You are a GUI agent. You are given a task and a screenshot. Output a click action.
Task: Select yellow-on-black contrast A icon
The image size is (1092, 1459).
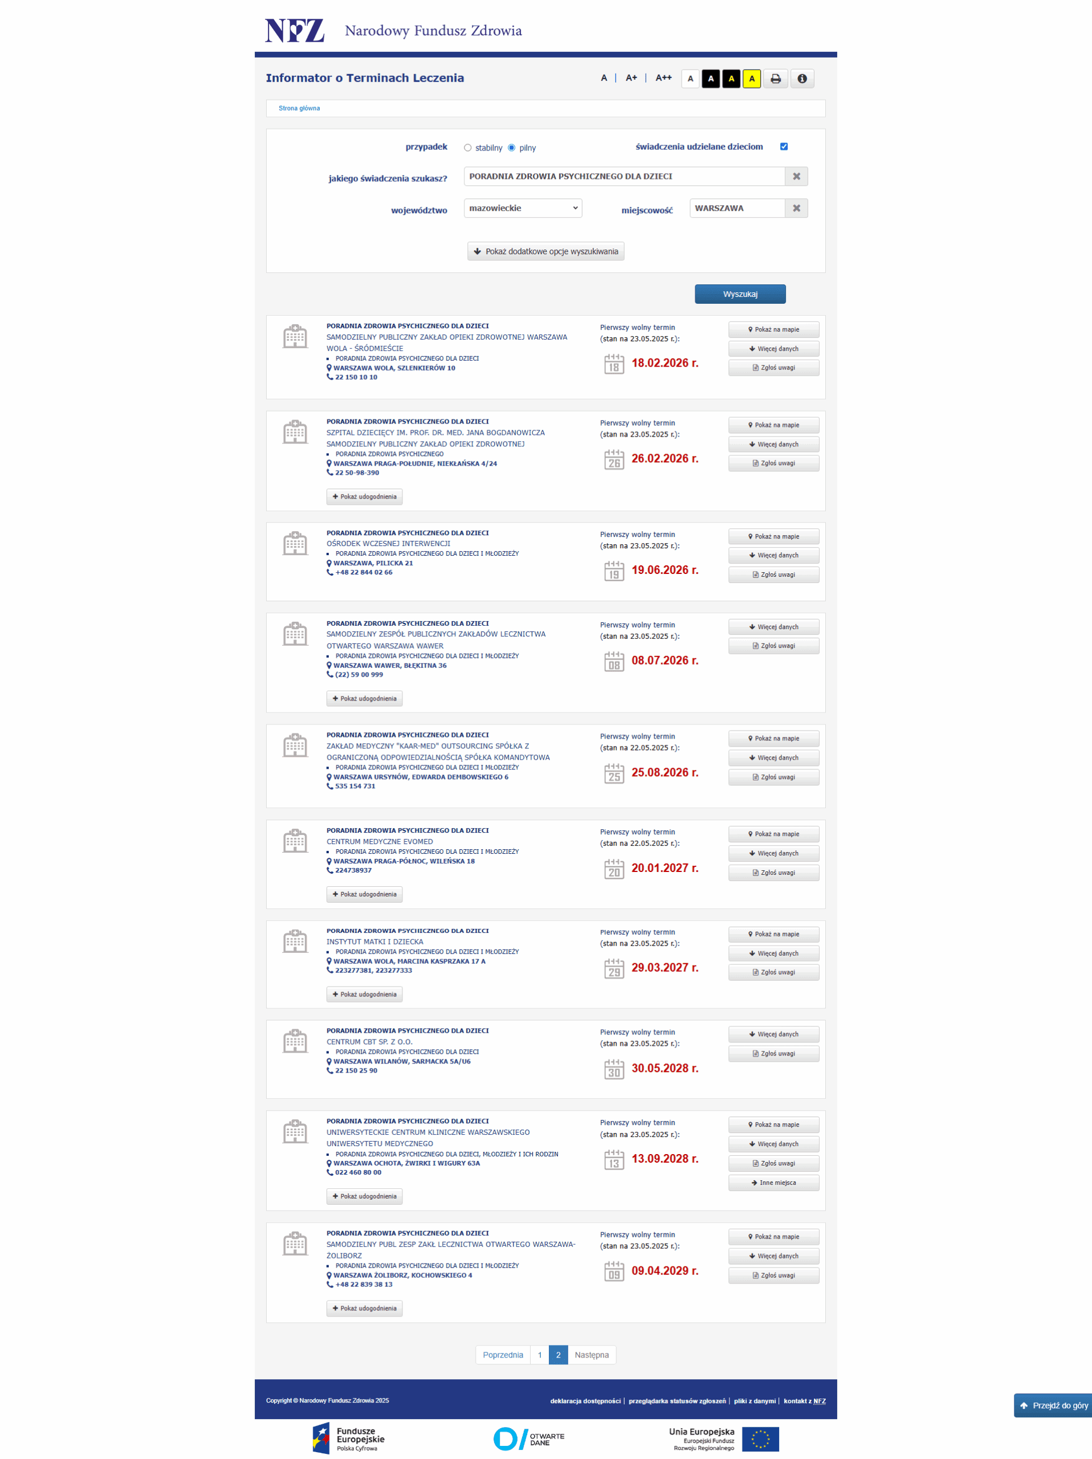pos(731,79)
